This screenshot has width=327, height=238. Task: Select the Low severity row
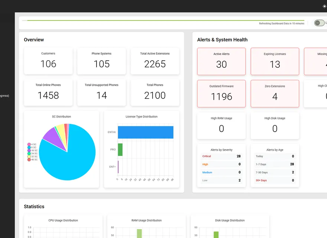point(221,180)
